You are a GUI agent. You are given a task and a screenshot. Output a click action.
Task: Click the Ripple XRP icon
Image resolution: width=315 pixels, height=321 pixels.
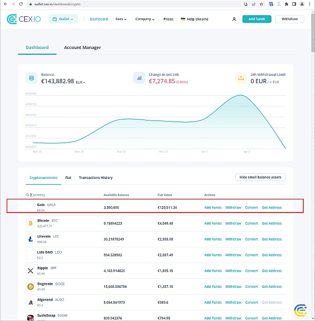click(30, 270)
